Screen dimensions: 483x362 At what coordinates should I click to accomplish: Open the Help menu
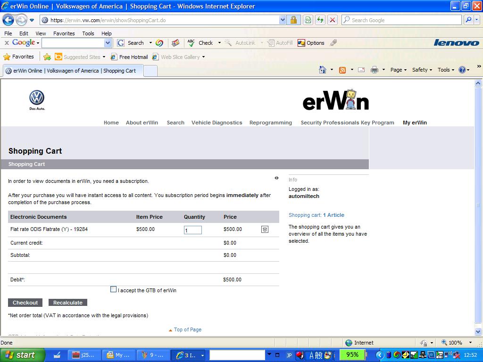point(106,33)
